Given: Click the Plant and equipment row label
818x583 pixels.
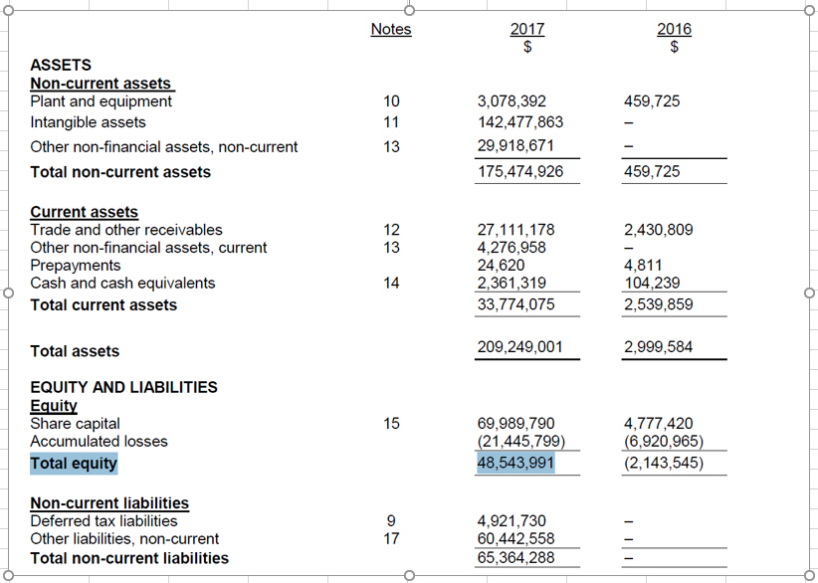Looking at the screenshot, I should [x=99, y=100].
